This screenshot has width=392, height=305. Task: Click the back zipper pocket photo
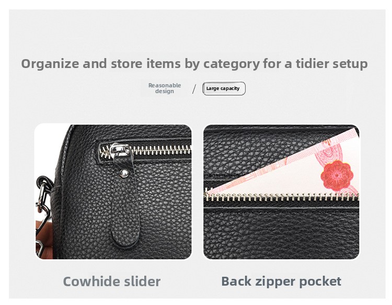281,191
